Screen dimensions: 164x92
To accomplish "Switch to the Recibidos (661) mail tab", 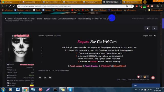I will [31, 2].
